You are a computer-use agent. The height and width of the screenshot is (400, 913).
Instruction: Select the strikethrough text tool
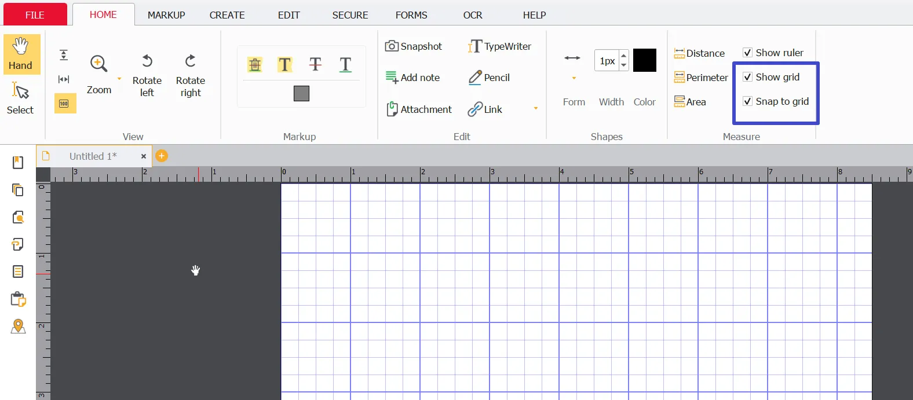point(315,64)
